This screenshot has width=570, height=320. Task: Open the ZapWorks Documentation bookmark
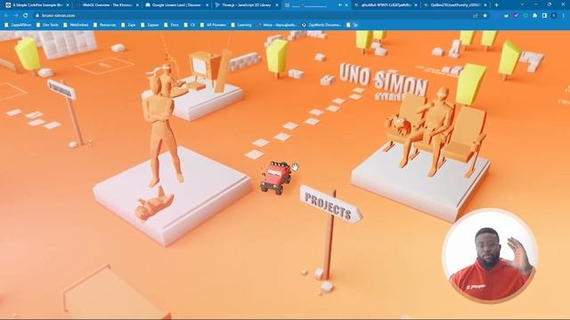(x=322, y=25)
